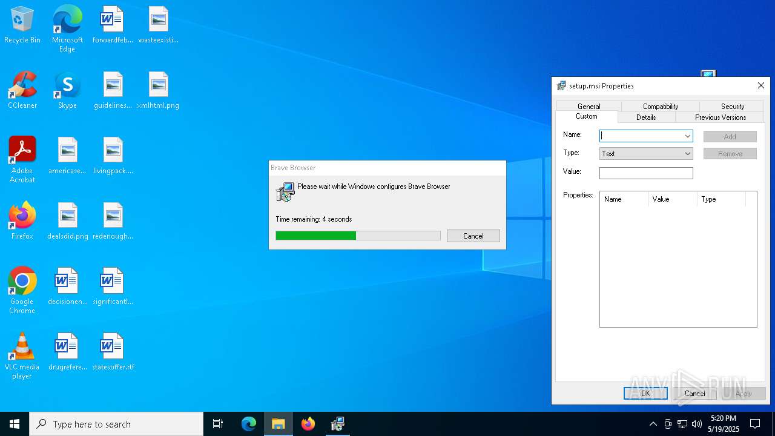
Task: Open the volume control tray icon
Action: pos(697,424)
